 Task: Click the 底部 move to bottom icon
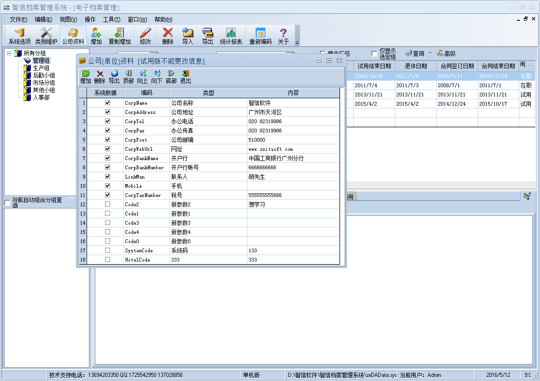point(171,77)
